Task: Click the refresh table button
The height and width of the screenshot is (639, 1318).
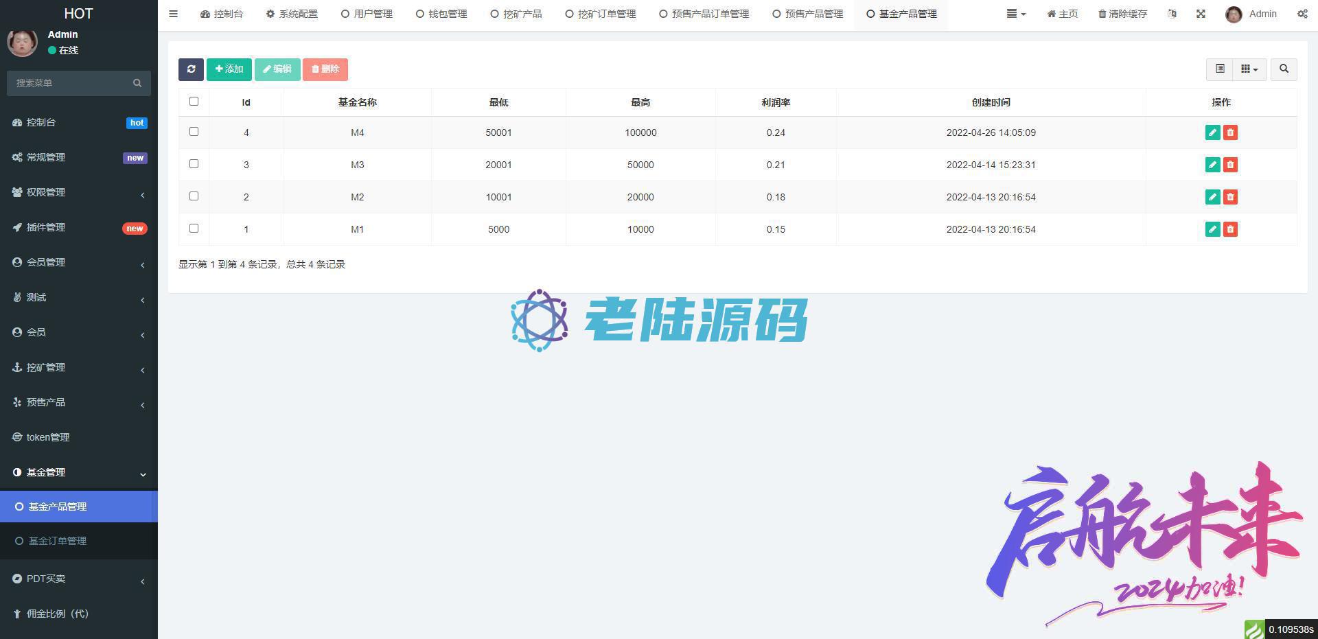Action: click(191, 69)
